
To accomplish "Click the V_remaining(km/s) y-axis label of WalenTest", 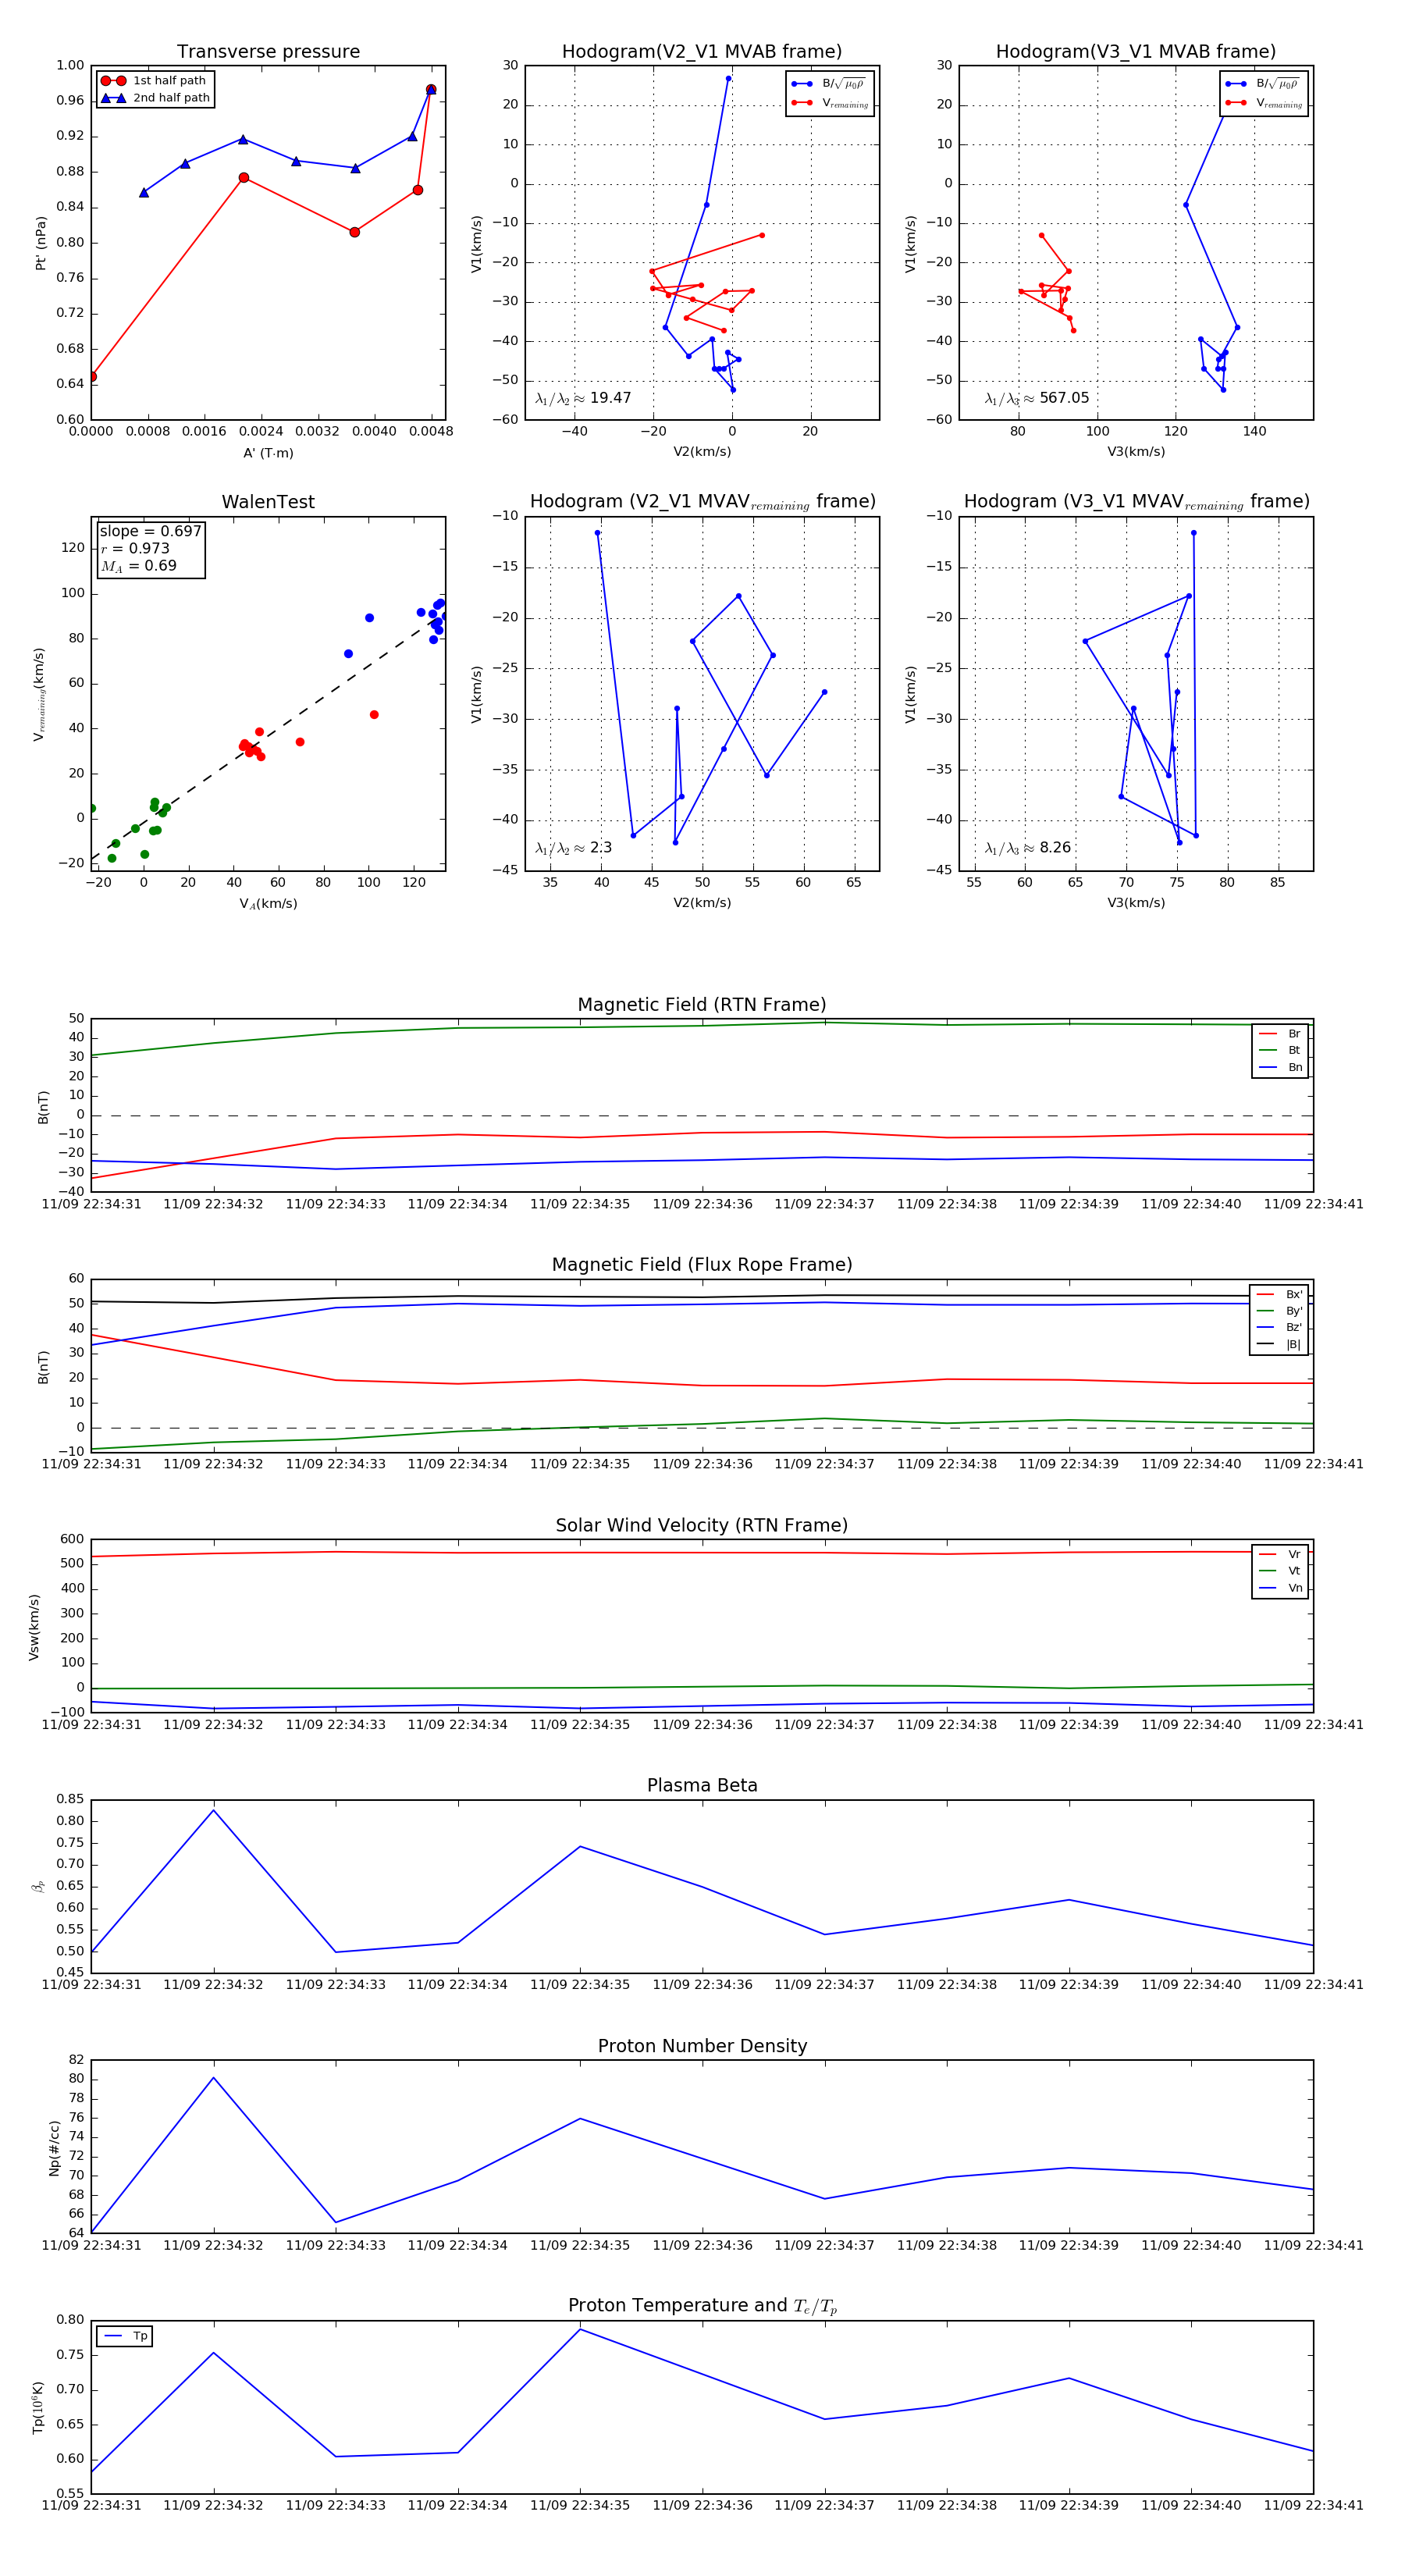I will 40,694.
